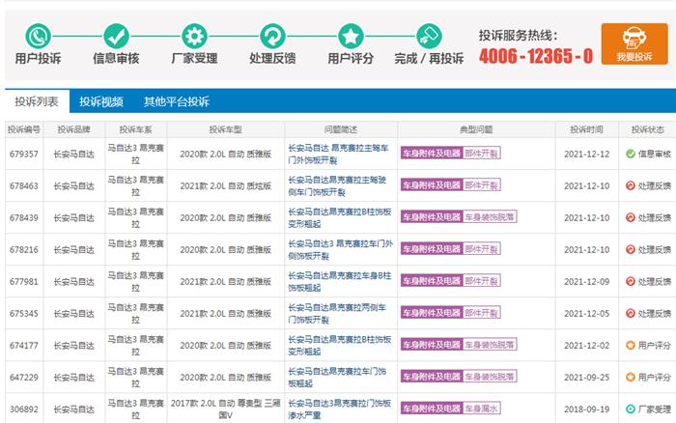Click model 2017款 2.0L 自动 尊贵型 cell
The width and height of the screenshot is (676, 423).
click(x=225, y=409)
